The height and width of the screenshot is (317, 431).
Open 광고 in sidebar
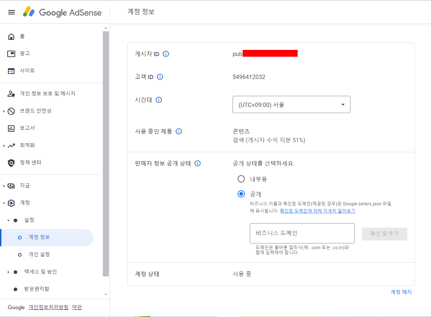point(25,53)
